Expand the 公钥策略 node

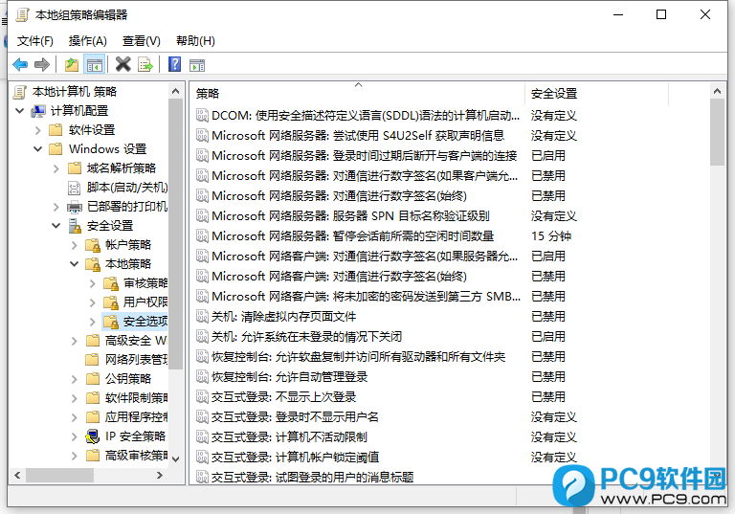75,379
